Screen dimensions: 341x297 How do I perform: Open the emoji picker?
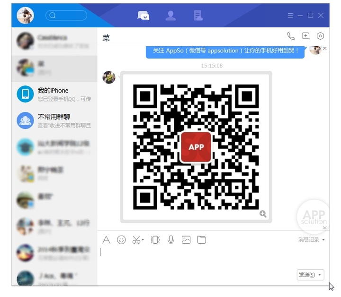pos(121,240)
